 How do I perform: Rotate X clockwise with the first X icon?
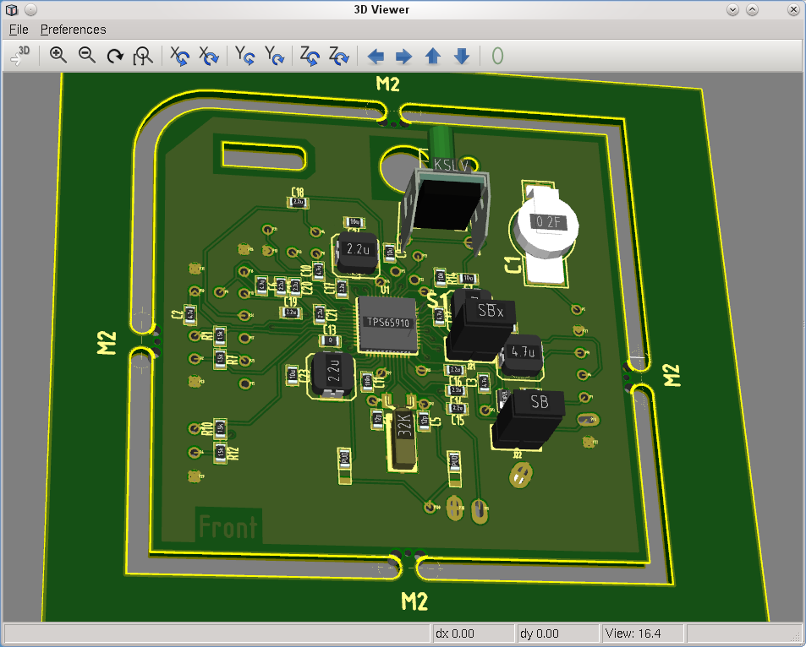180,56
